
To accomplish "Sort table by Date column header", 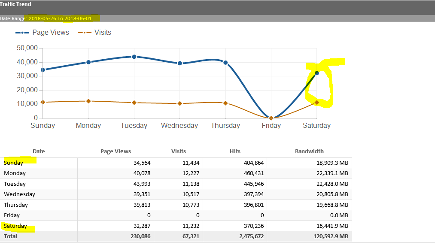I will coord(39,151).
